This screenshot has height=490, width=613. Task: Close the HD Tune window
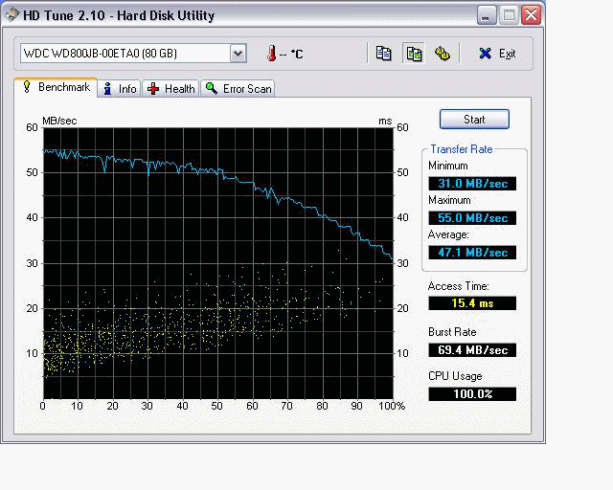click(x=531, y=15)
